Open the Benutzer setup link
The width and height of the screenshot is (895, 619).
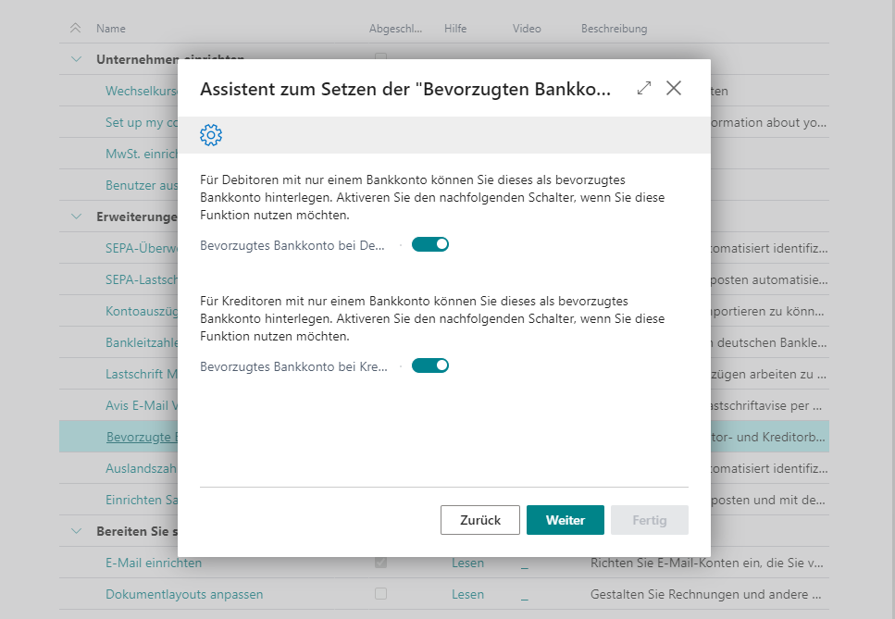142,185
